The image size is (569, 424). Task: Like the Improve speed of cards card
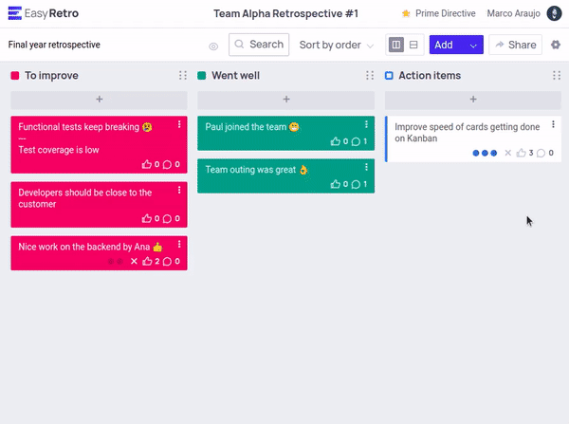(521, 153)
